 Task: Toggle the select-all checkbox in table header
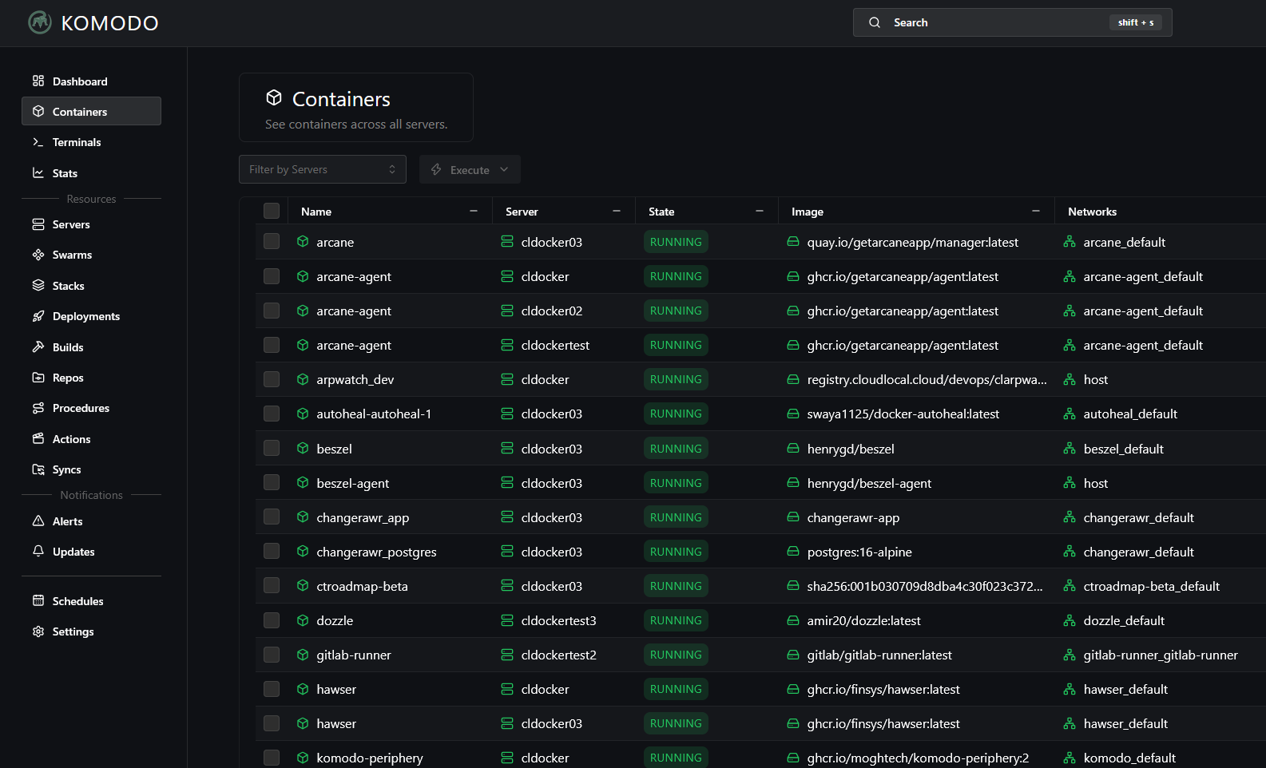[x=272, y=211]
